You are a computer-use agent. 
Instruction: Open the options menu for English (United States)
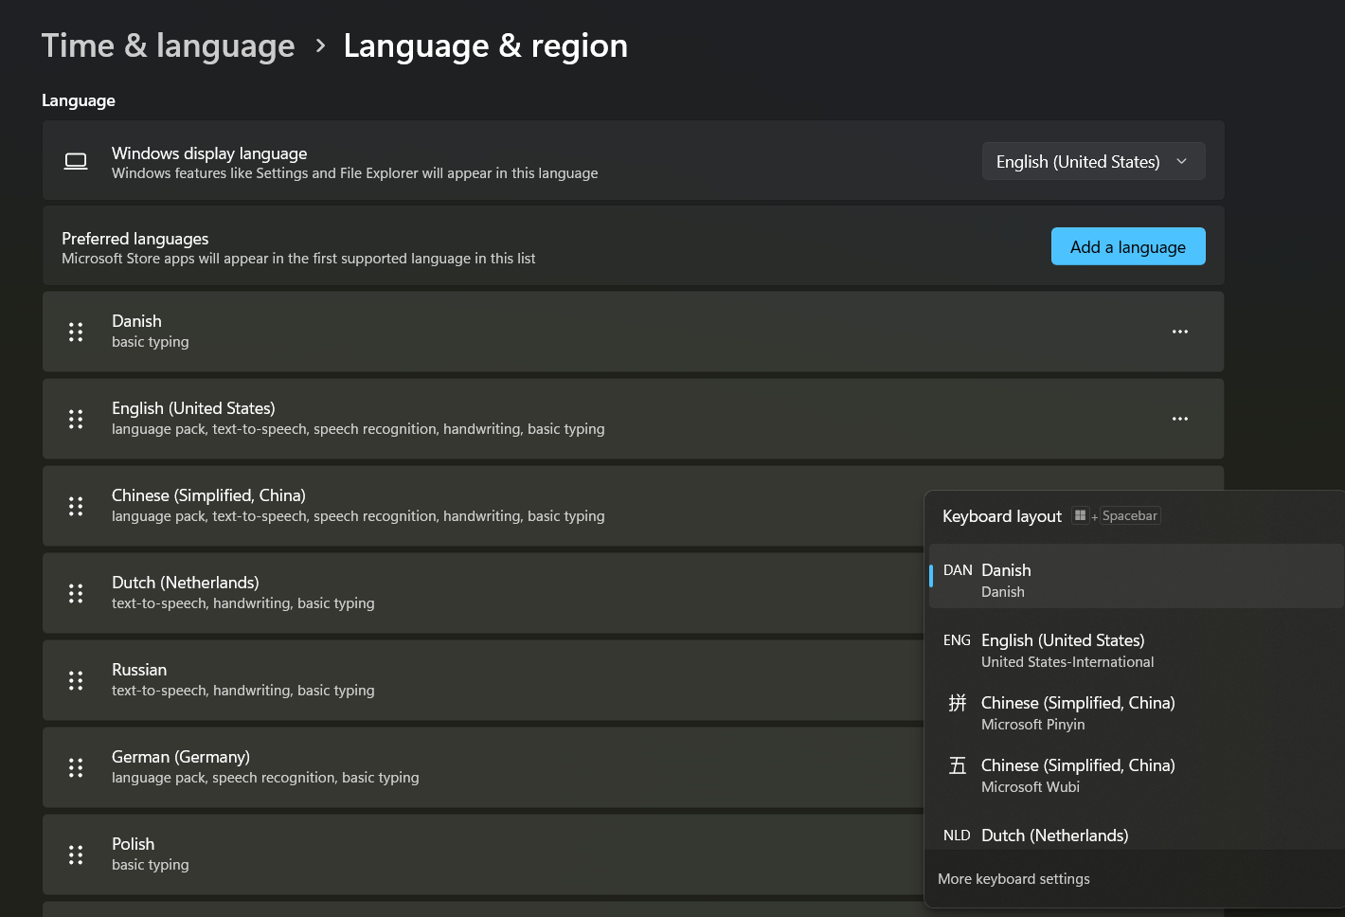[1179, 419]
